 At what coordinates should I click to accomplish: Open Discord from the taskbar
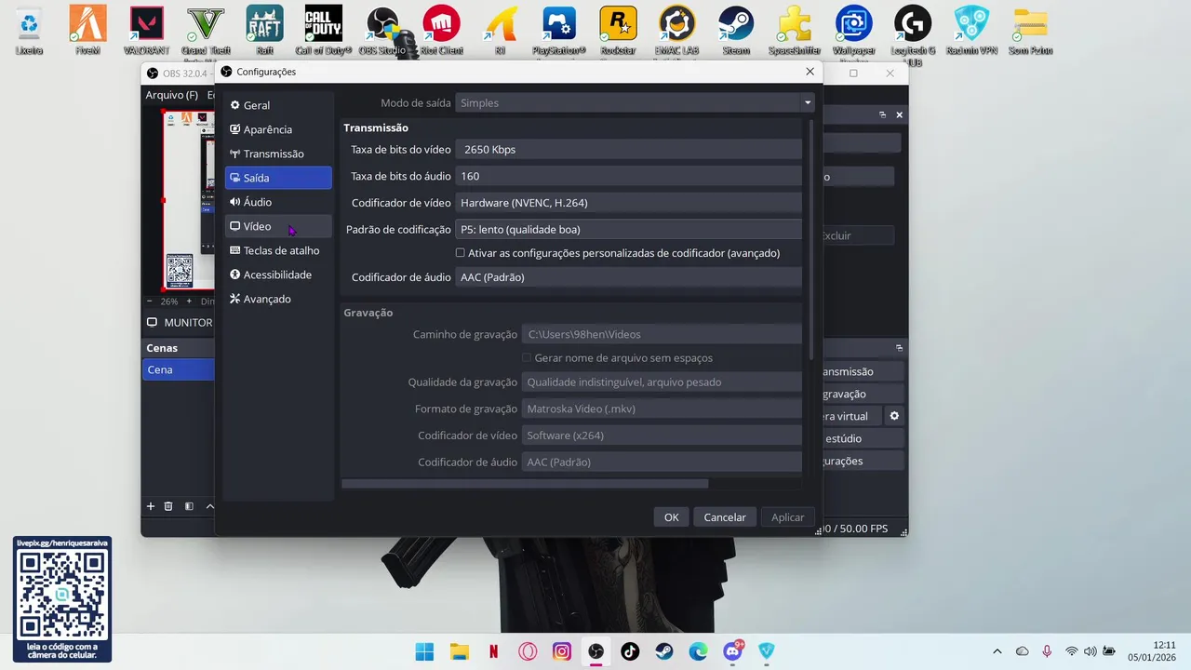pos(732,651)
